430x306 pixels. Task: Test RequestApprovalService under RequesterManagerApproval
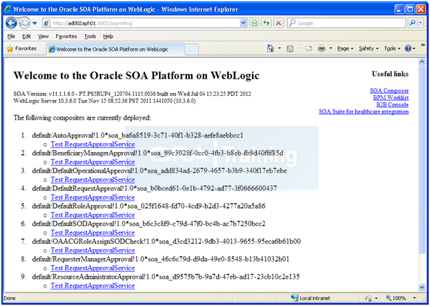(92, 268)
